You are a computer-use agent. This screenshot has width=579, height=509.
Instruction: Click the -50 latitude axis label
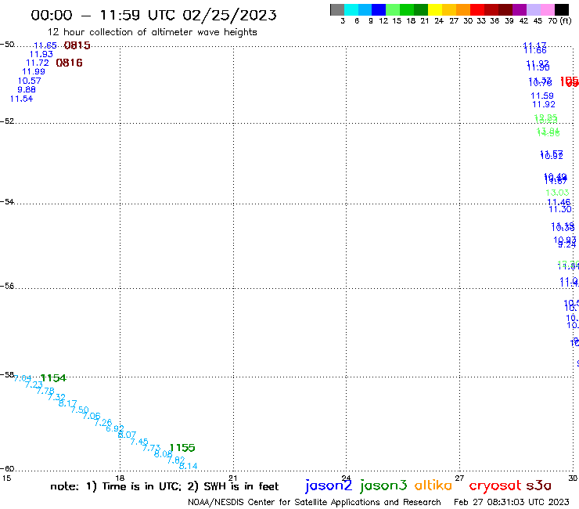click(7, 45)
